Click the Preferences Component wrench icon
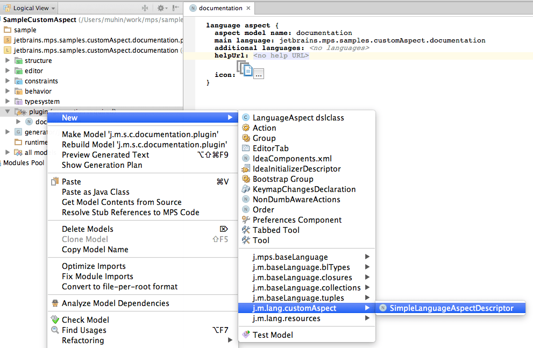533x348 pixels. [246, 219]
